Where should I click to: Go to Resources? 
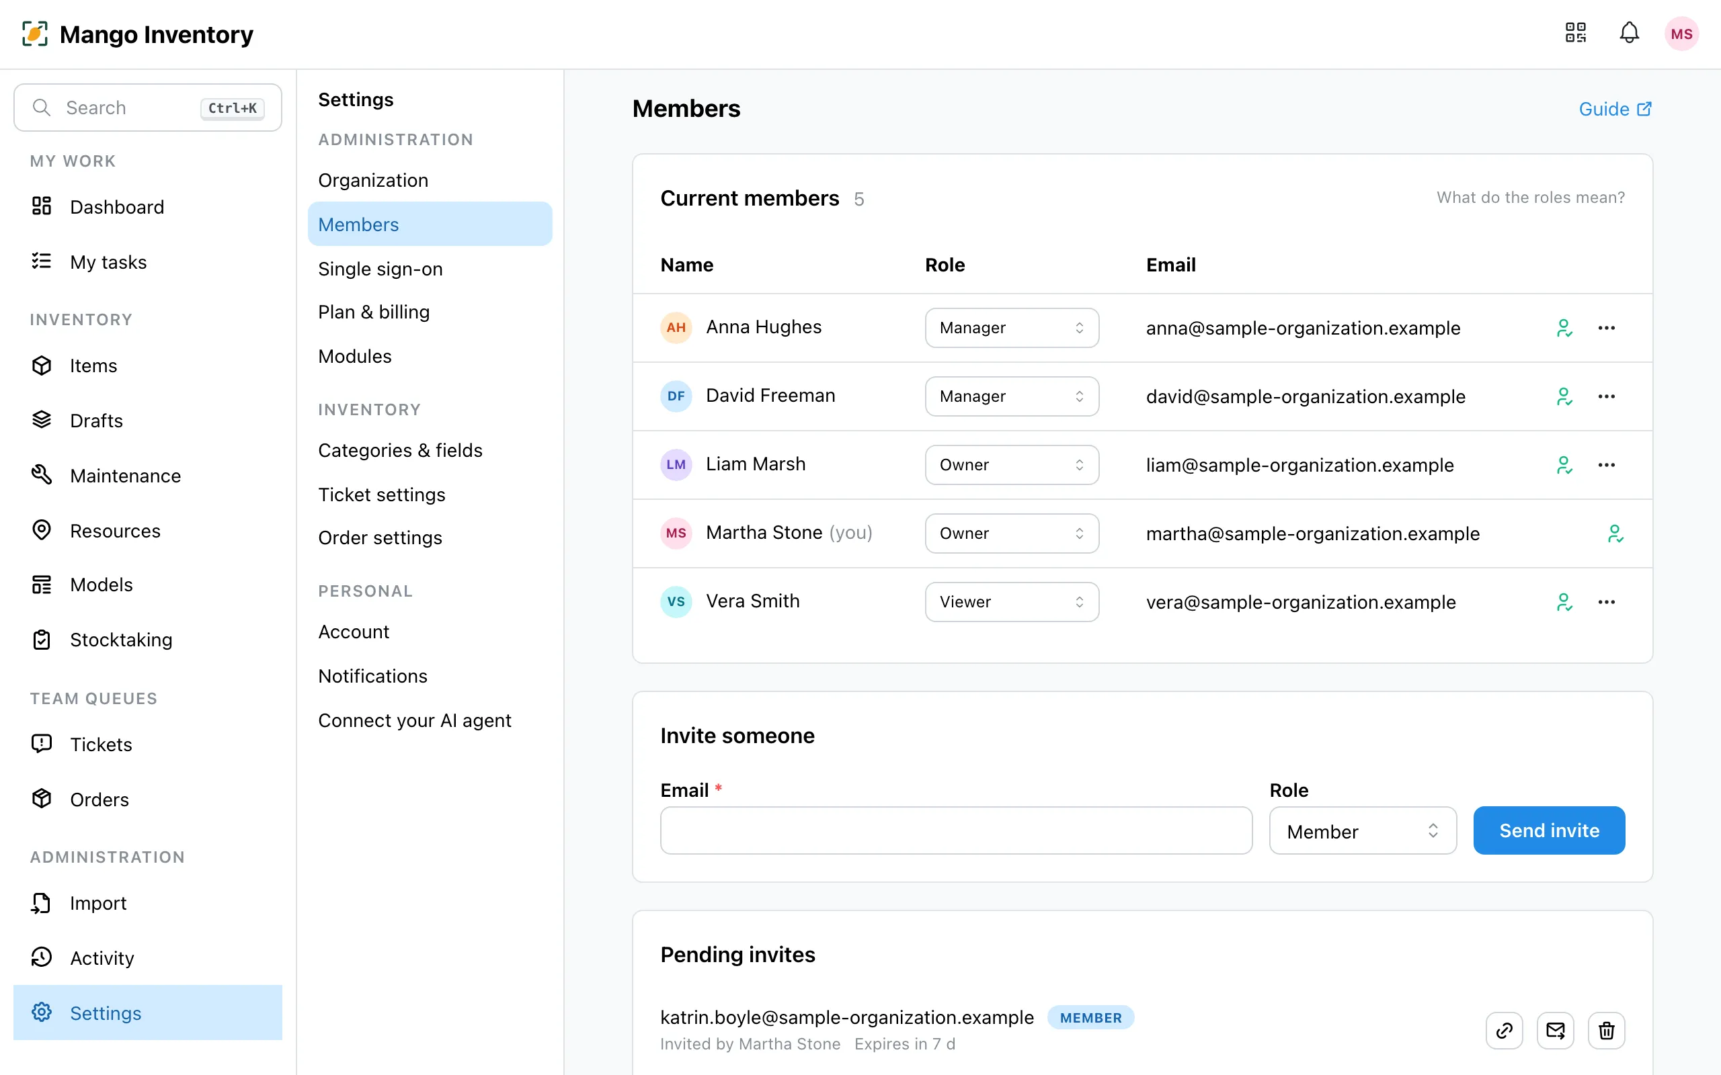(148, 531)
